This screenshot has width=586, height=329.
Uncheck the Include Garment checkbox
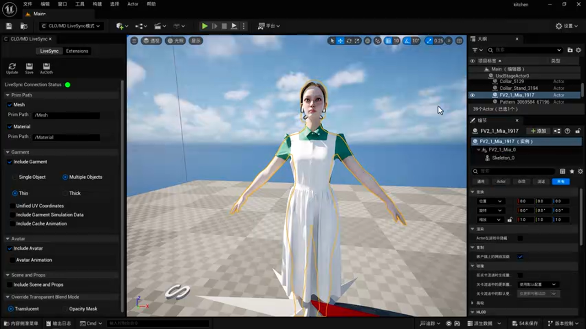(x=10, y=162)
